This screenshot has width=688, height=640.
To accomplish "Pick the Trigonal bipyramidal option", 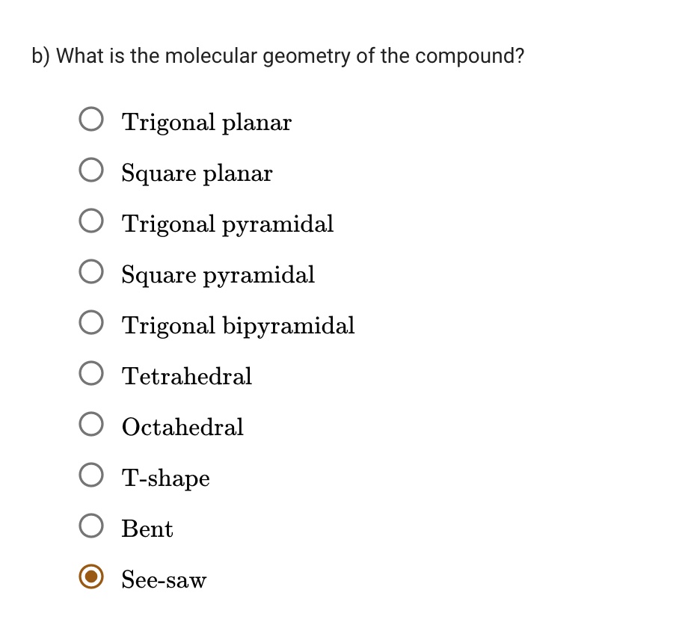I will coord(91,321).
